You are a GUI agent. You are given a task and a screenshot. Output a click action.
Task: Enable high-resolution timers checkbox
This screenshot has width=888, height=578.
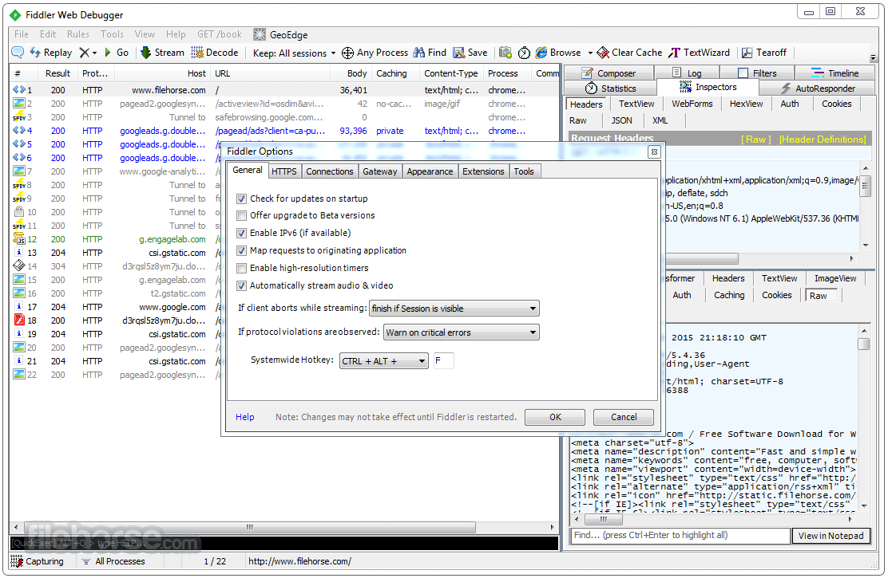coord(242,268)
